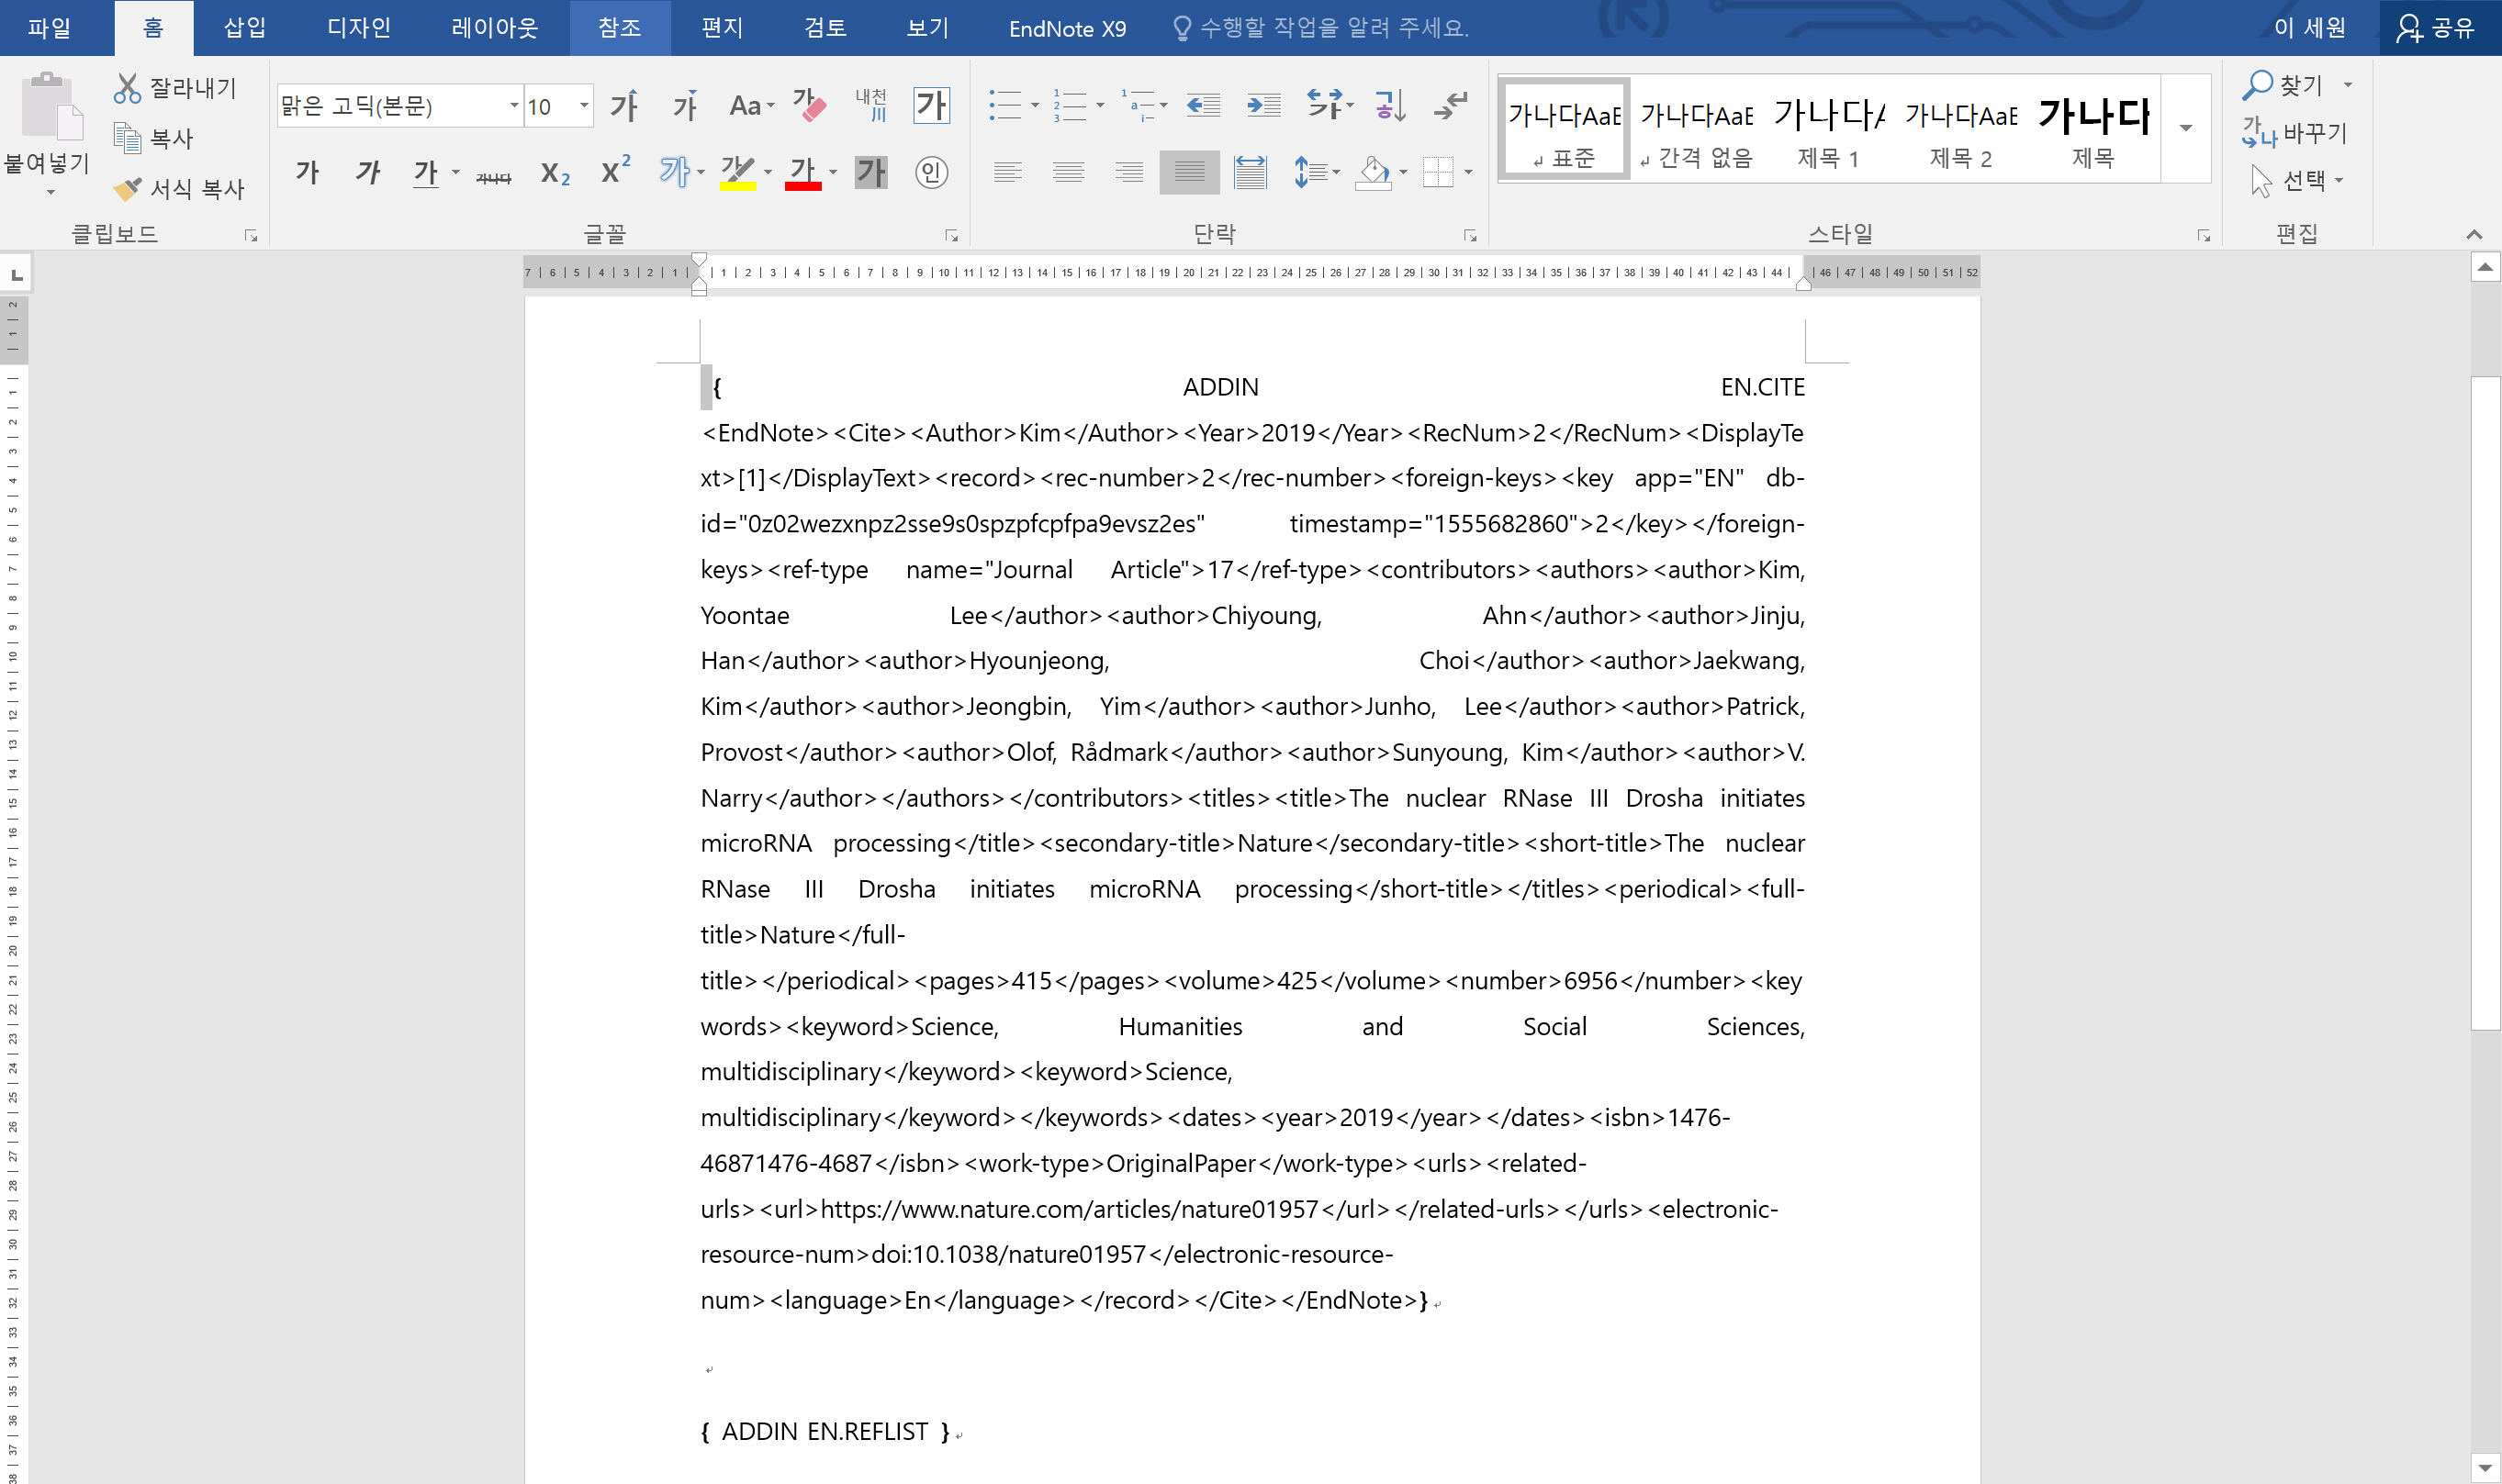Image resolution: width=2502 pixels, height=1484 pixels.
Task: Collapse the ribbon chevron
Action: (x=2474, y=234)
